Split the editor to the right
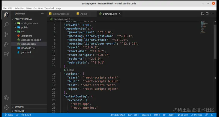The height and width of the screenshot is (117, 219). 207,14
